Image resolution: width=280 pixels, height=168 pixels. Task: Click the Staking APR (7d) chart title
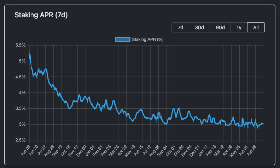tap(41, 15)
